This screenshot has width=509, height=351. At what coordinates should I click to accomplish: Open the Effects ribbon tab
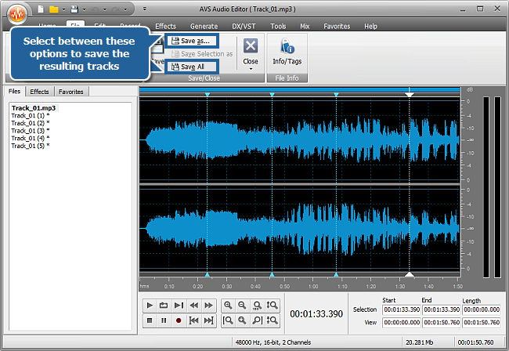coord(165,27)
